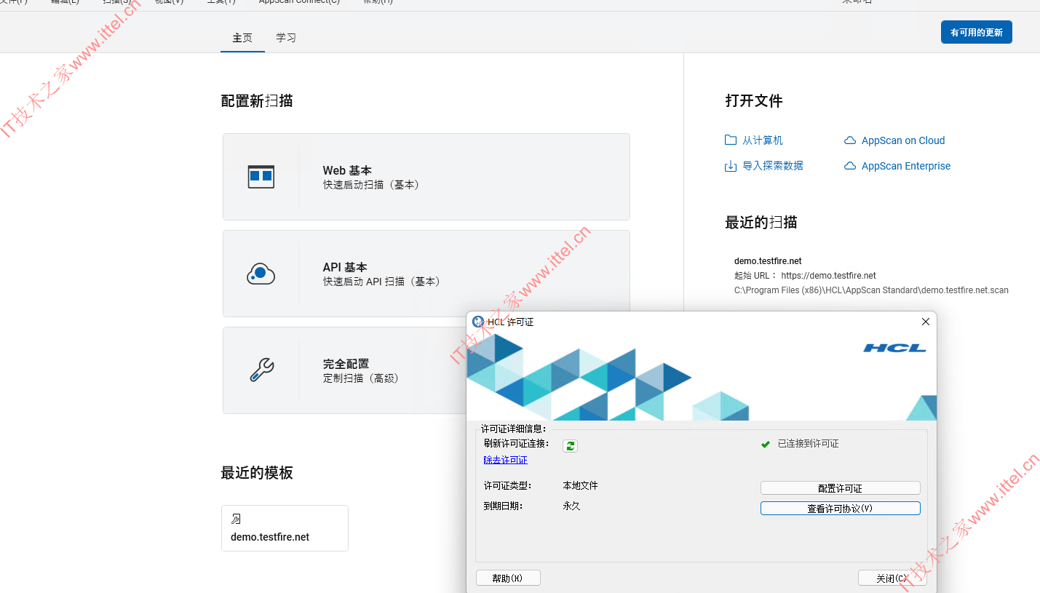Click the API 基本 cloud icon

(261, 274)
